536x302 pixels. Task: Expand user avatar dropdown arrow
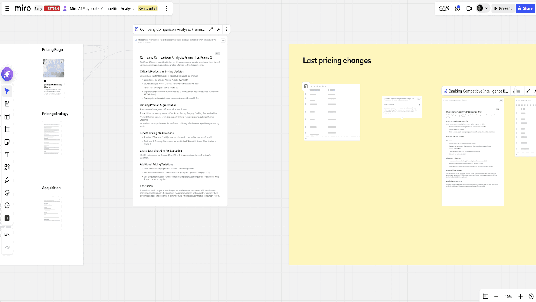(487, 8)
